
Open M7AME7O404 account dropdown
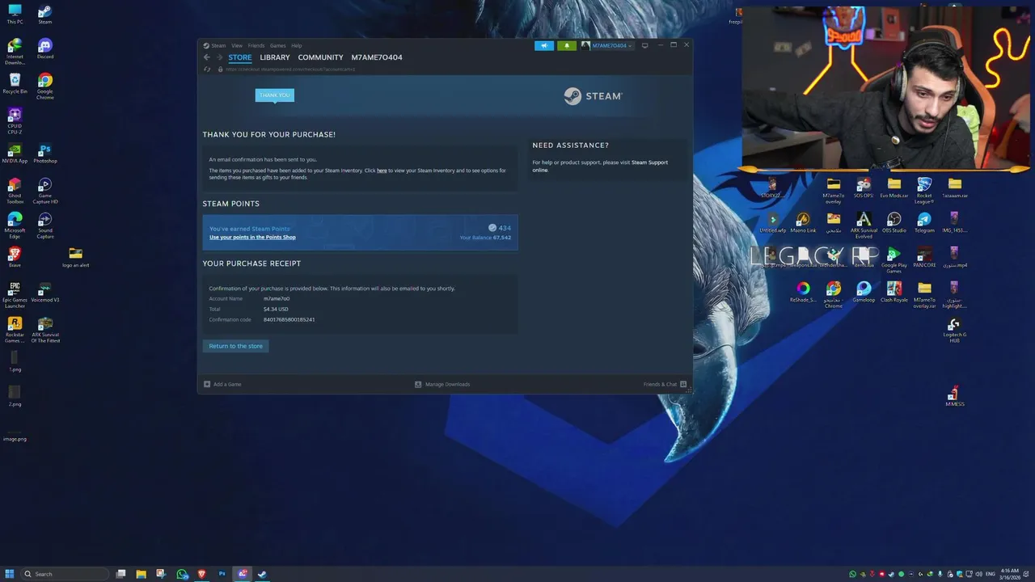click(607, 45)
